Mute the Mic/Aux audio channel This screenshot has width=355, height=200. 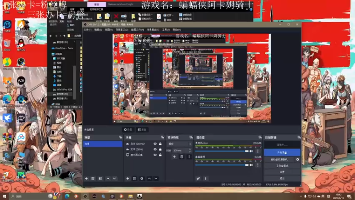coord(251,151)
